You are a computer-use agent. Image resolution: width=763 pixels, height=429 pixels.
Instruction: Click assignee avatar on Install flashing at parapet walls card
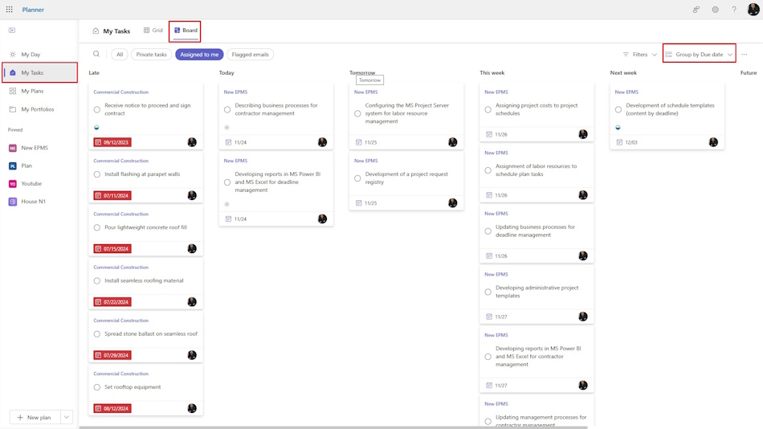192,195
